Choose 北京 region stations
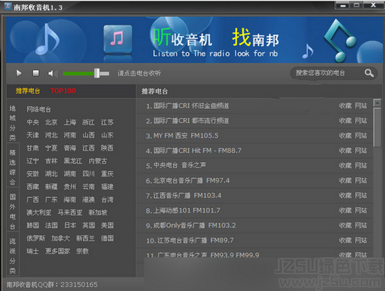Screen dimensions: 385x291 point(52,122)
